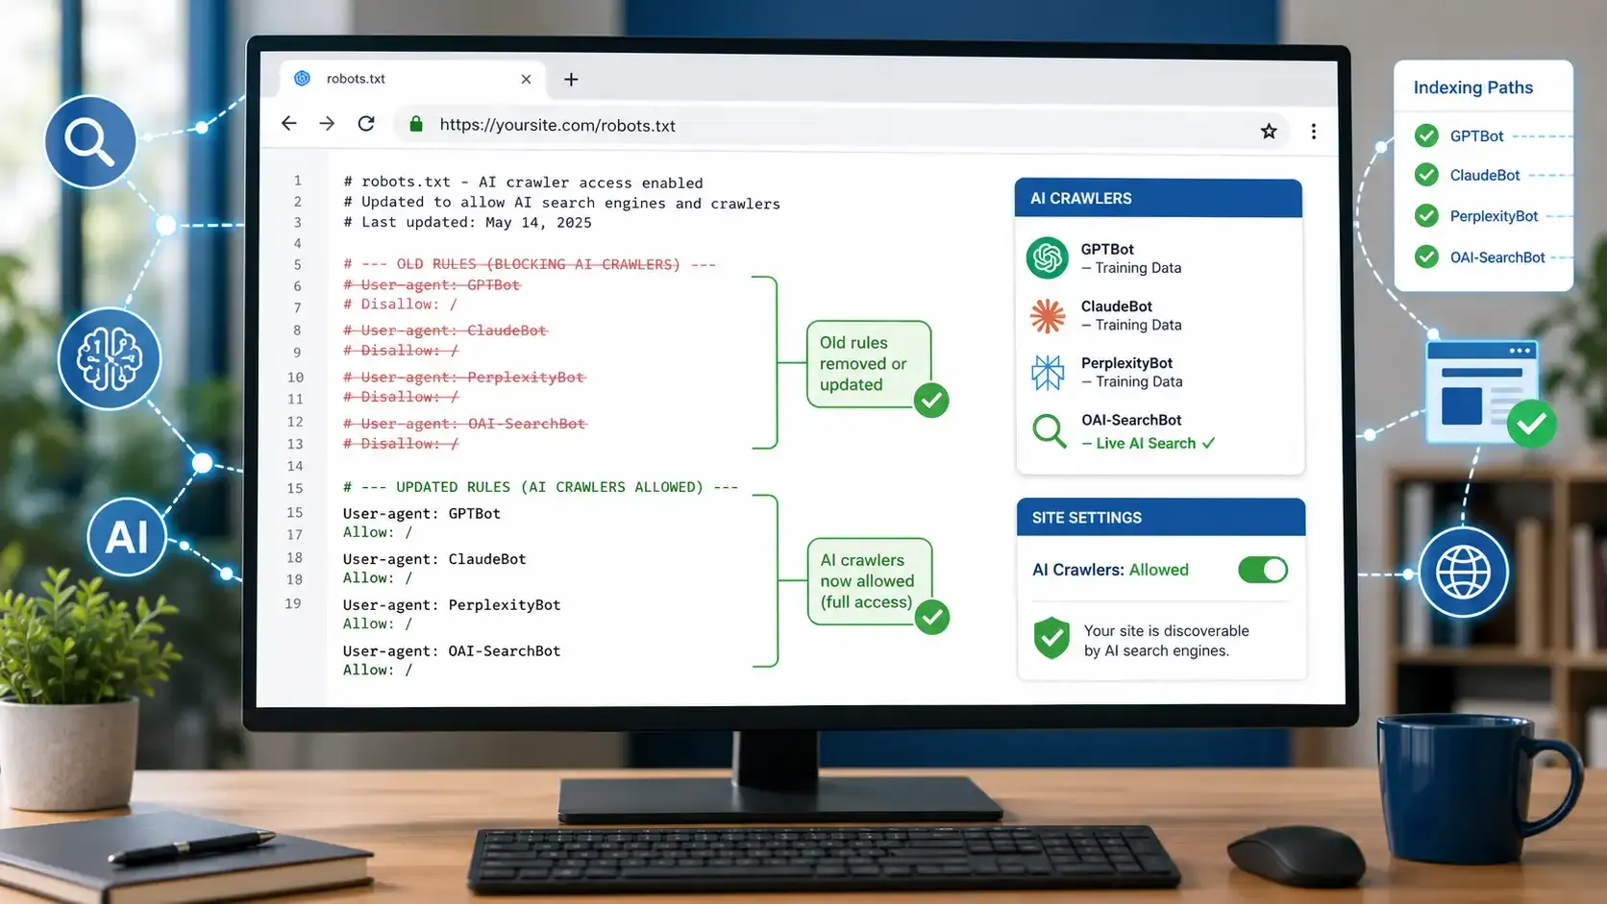Screen dimensions: 1607x904
Task: Click the checkmark on AI crawlers allowed callout
Action: 931,618
